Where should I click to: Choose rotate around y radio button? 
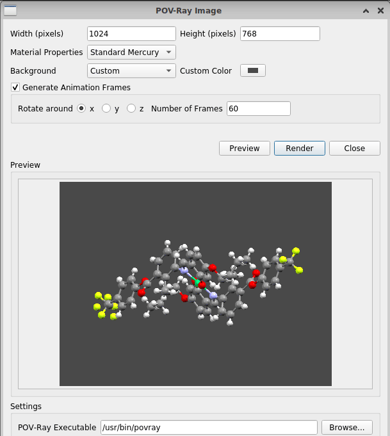click(106, 109)
